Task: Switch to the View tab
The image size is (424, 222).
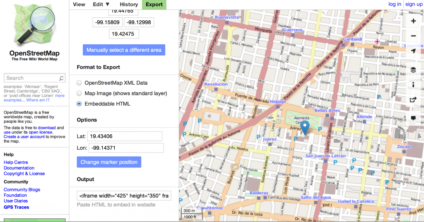Action: pos(79,5)
